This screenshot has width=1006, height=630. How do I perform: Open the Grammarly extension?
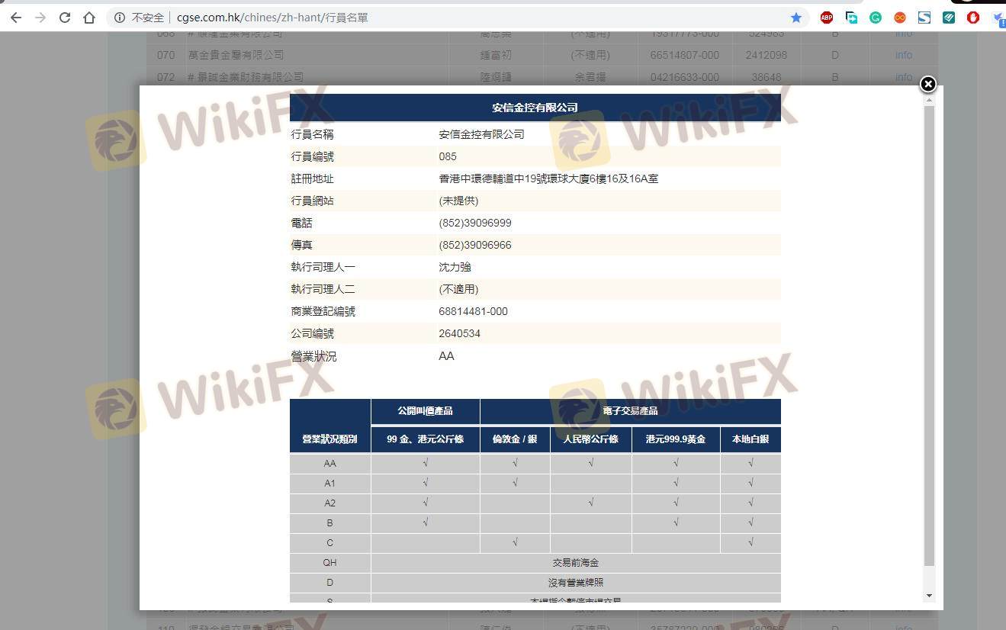tap(876, 18)
